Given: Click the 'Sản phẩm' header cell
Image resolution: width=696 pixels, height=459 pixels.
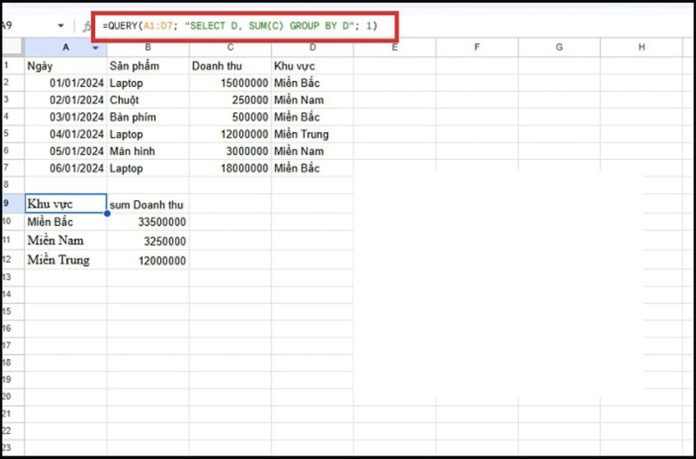Looking at the screenshot, I should [148, 66].
